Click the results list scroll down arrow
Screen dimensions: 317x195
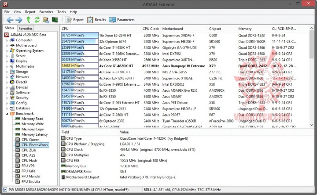click(311, 125)
